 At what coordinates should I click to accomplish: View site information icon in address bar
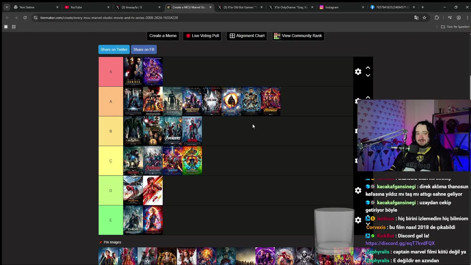(x=35, y=18)
